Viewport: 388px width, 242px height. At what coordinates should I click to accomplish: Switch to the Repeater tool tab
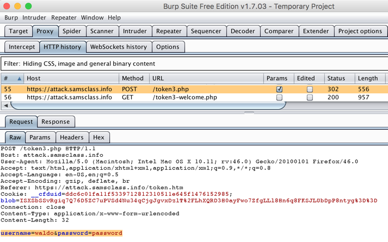coord(169,31)
